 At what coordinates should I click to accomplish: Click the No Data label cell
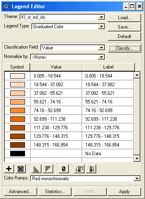tap(108, 154)
